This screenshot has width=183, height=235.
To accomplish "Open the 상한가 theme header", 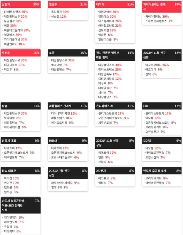I will 21,4.
